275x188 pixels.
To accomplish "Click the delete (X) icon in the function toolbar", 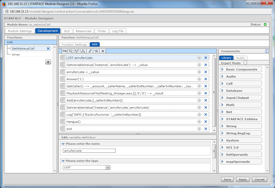I will pos(102,51).
